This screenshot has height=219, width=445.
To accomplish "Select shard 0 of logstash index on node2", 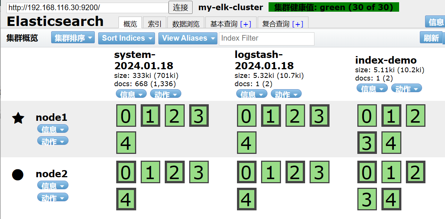I will point(247,172).
